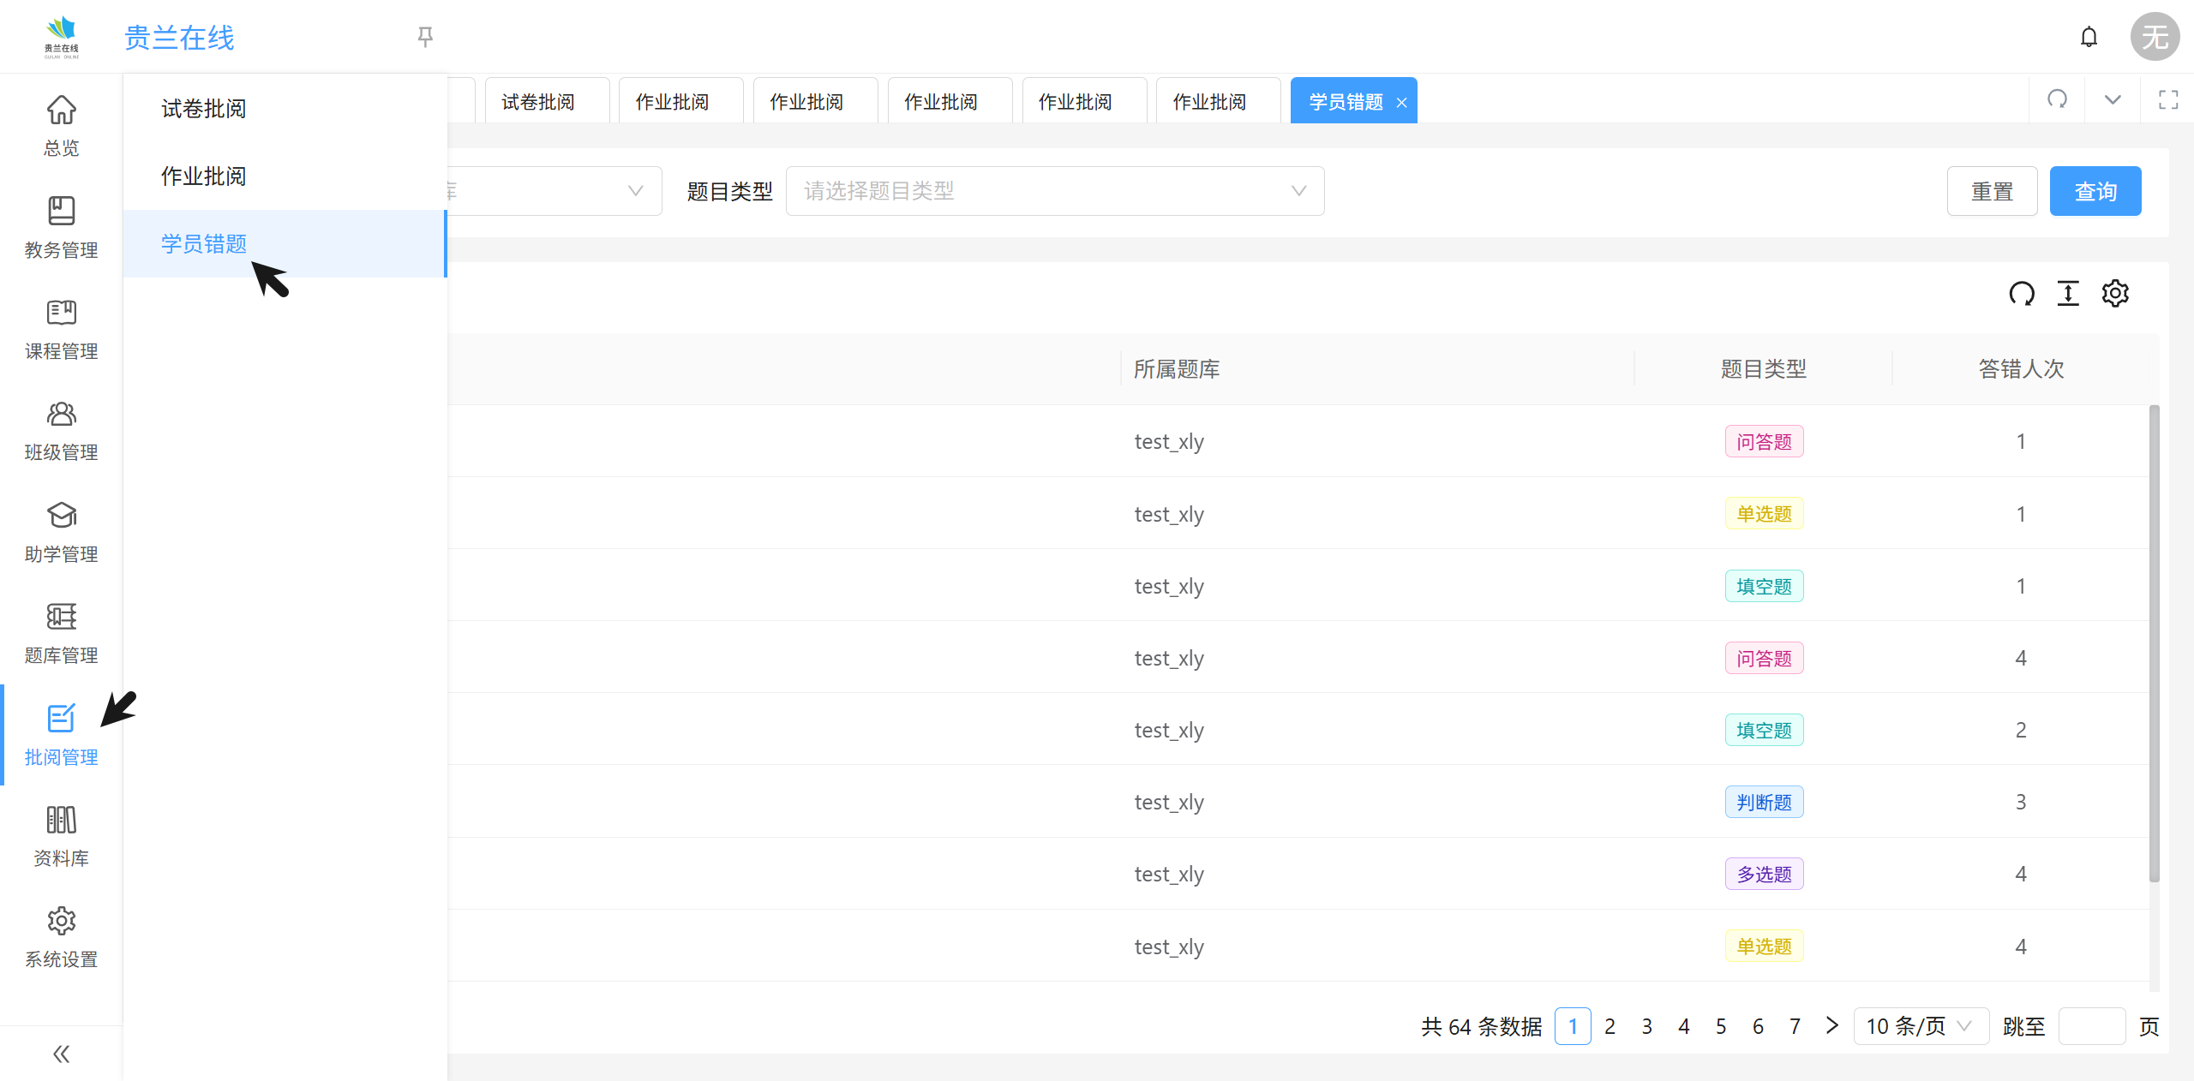Click the table column settings gear icon
2194x1081 pixels.
2114,294
